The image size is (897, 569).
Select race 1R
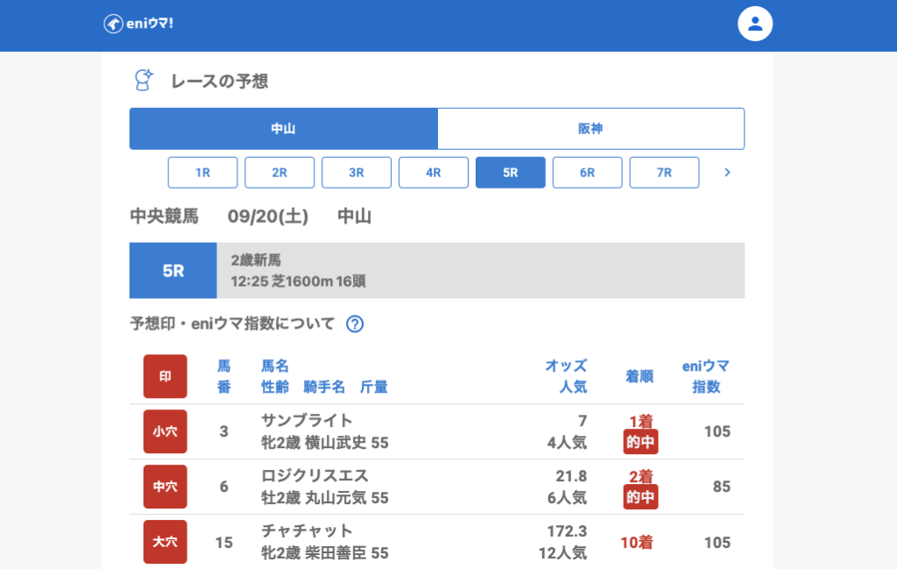tap(202, 173)
